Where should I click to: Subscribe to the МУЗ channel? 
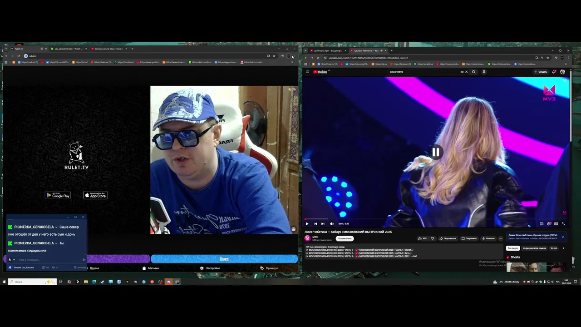click(x=345, y=238)
